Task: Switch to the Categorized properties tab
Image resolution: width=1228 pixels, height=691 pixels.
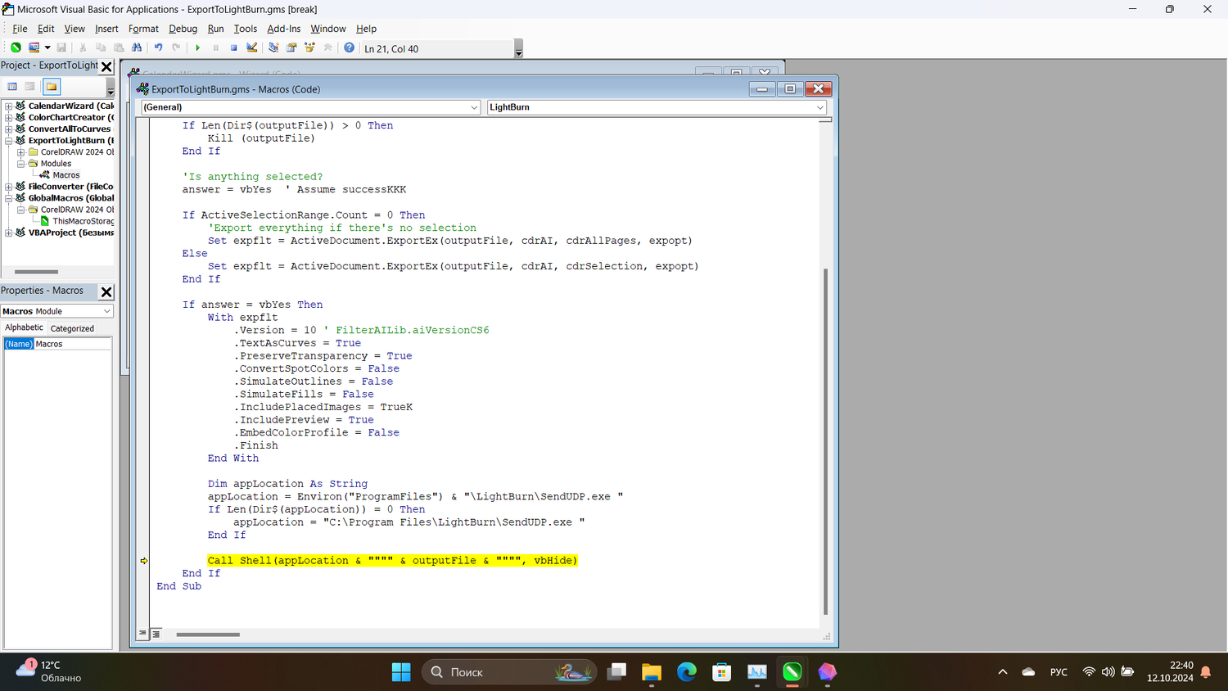Action: (72, 328)
